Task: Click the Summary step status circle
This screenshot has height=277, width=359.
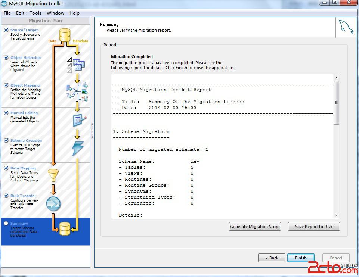Action: click(x=6, y=224)
